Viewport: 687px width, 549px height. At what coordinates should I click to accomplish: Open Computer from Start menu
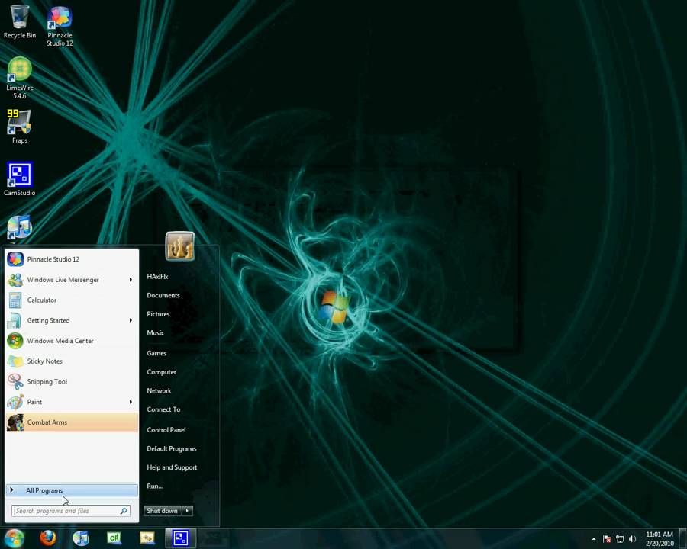(x=161, y=371)
